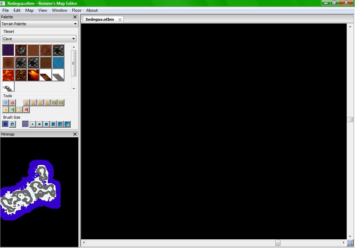Click the map view scroll-right arrow

click(x=344, y=243)
